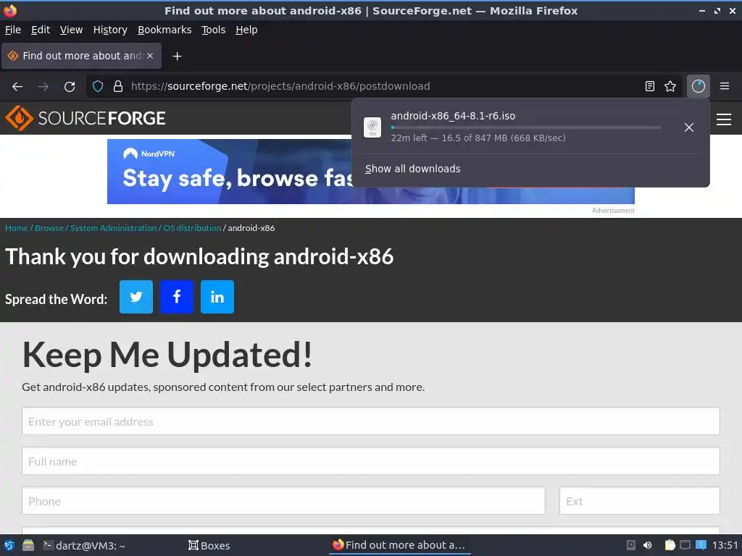Share on LinkedIn
Image resolution: width=742 pixels, height=556 pixels.
click(x=217, y=296)
